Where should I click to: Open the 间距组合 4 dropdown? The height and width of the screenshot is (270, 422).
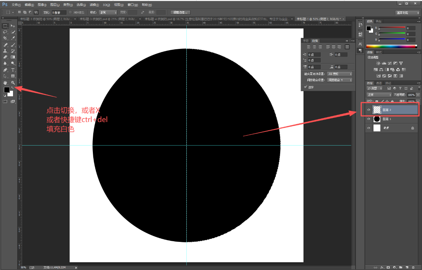(339, 80)
